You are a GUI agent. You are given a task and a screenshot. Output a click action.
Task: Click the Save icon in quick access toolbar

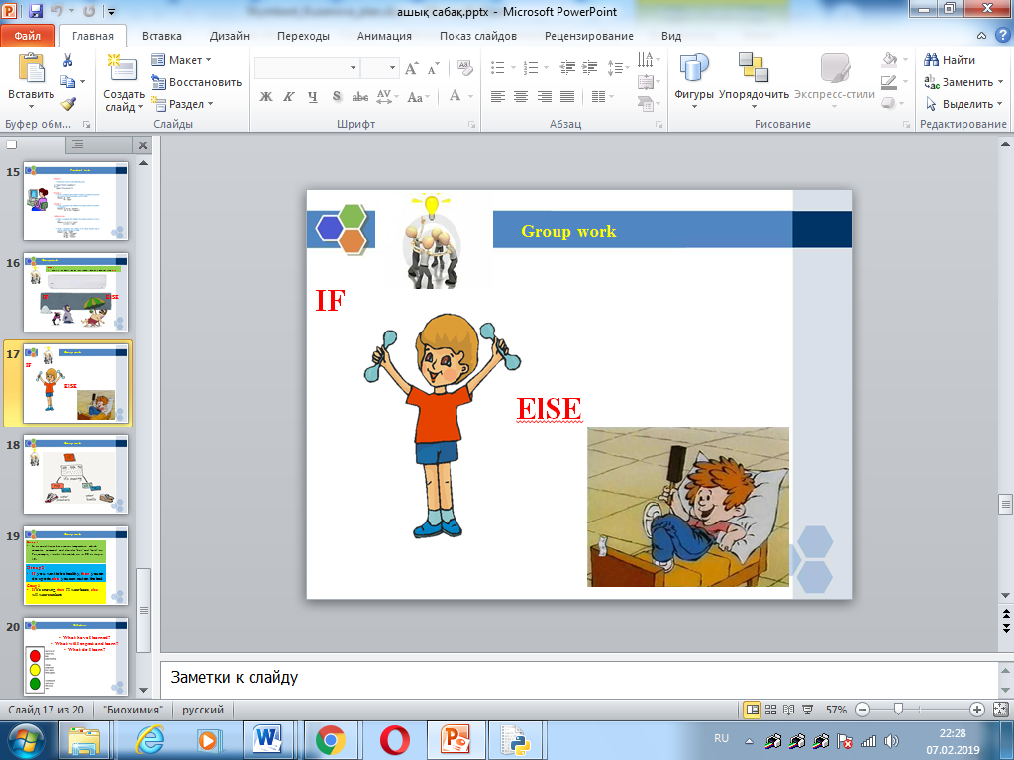(x=36, y=11)
